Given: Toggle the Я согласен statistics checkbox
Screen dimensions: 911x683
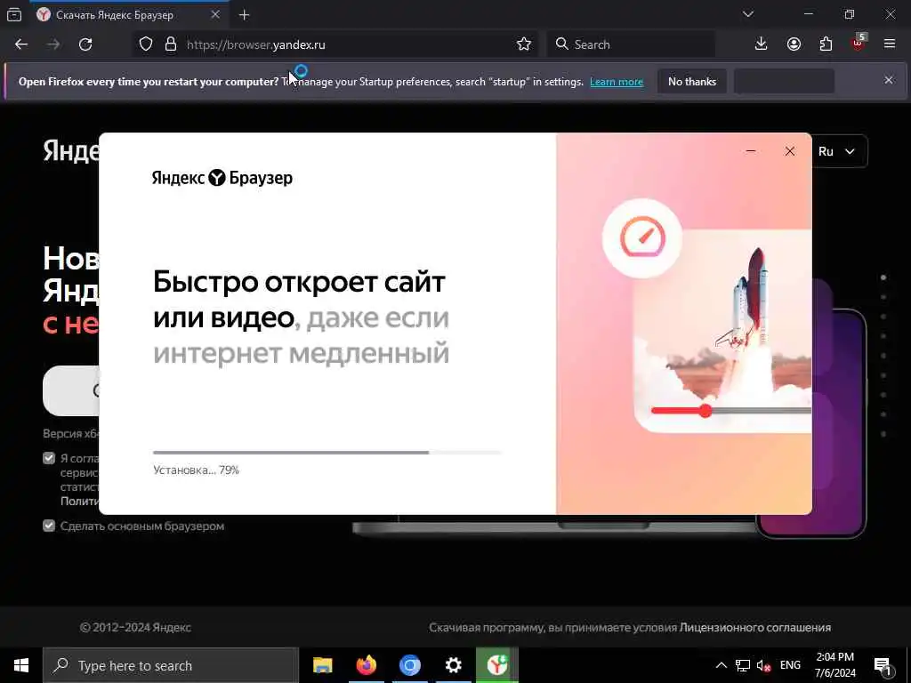Looking at the screenshot, I should coord(49,458).
